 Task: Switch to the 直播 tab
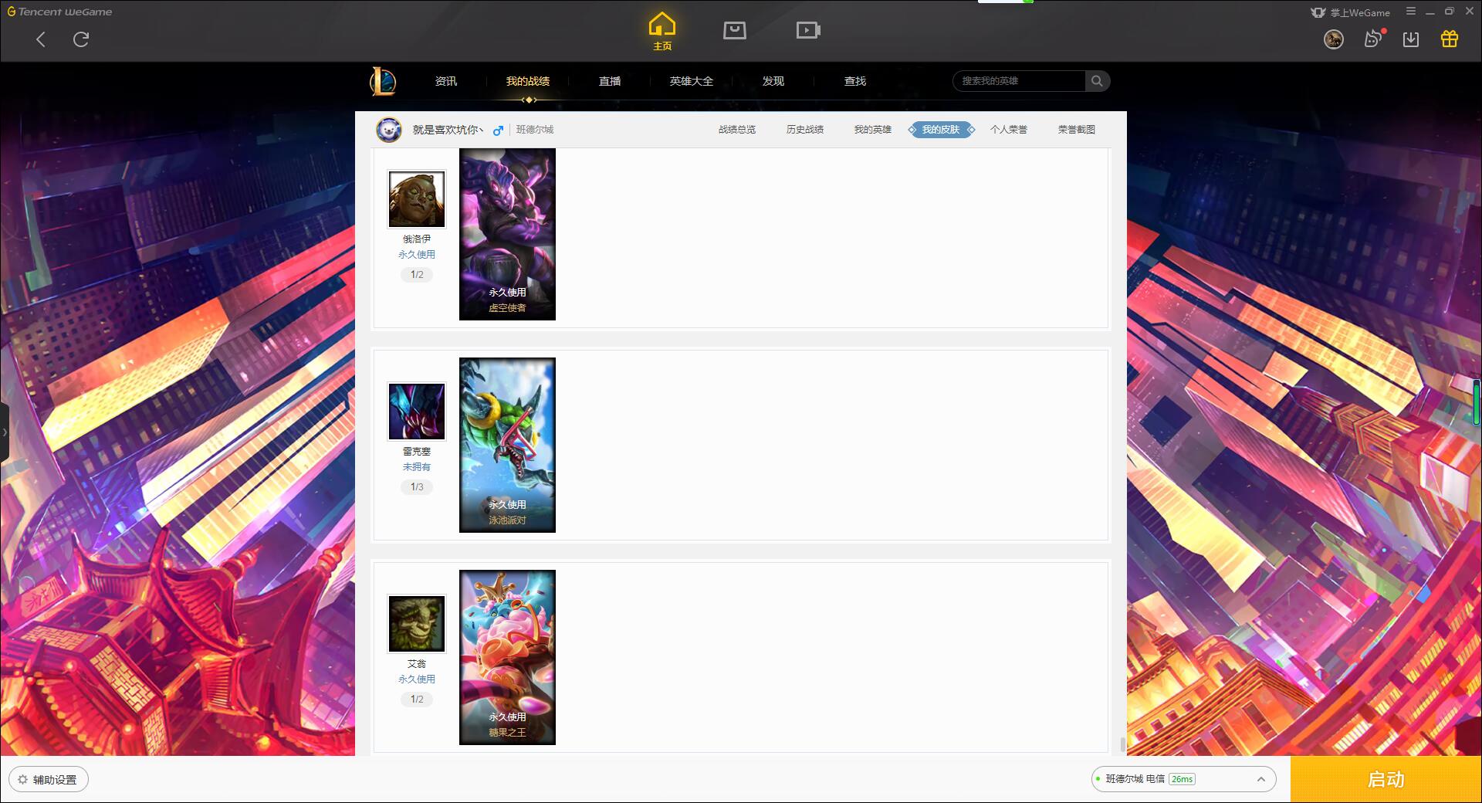pos(610,81)
